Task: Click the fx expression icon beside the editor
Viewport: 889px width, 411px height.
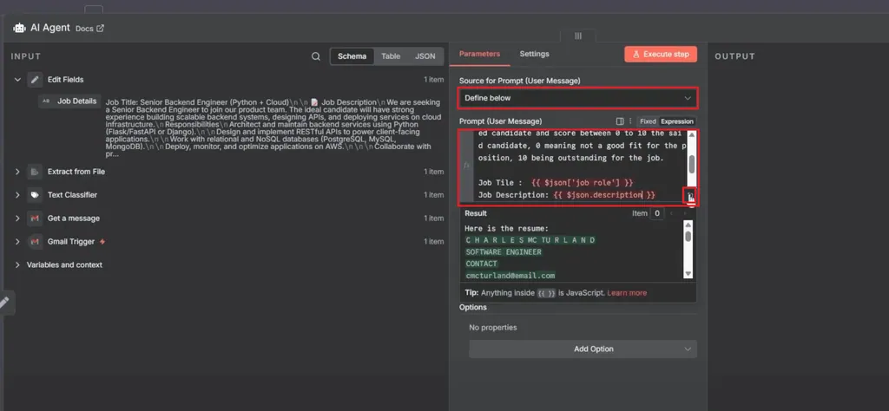Action: 466,166
